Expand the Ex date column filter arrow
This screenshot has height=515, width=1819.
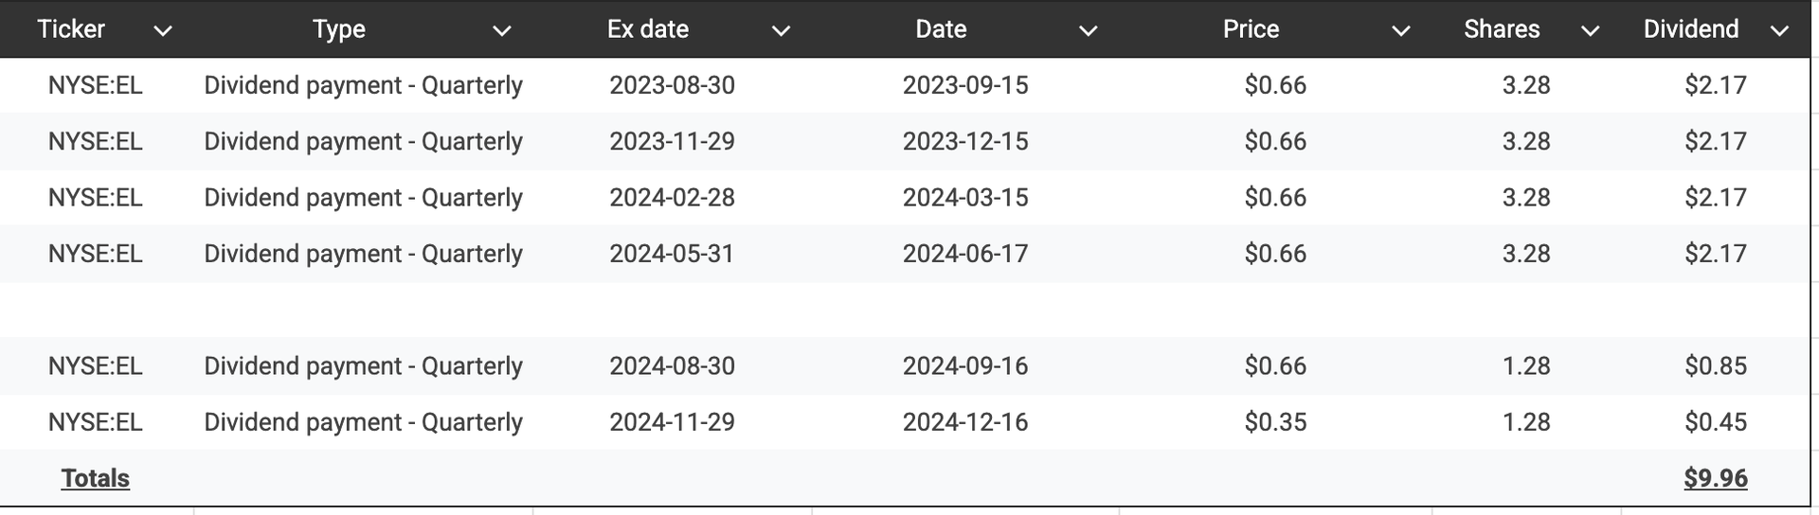[781, 30]
